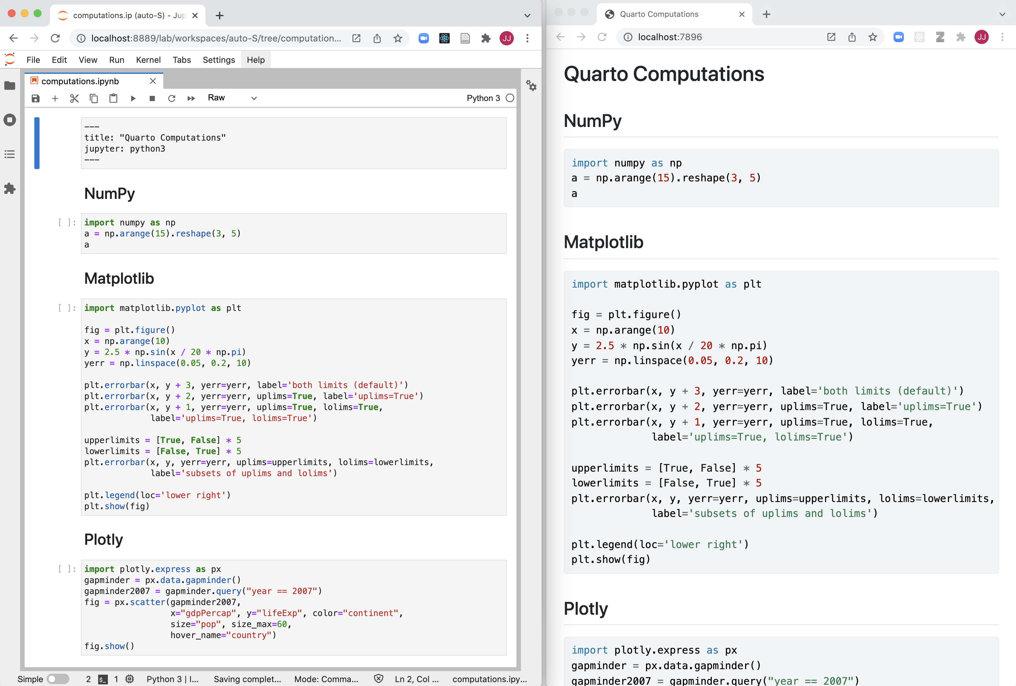Open the Kernel menu
Viewport: 1016px width, 686px height.
[148, 60]
